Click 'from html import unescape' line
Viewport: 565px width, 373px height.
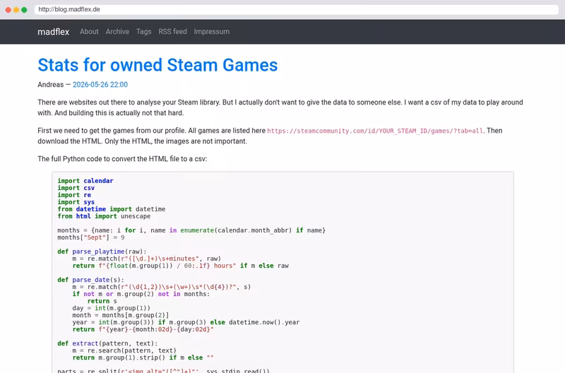pos(104,216)
